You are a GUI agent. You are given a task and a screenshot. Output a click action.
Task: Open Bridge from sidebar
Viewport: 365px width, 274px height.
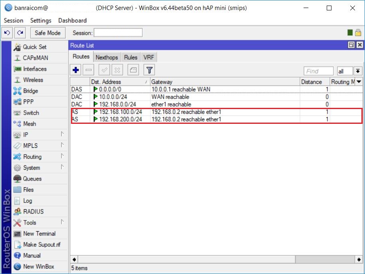[39, 91]
